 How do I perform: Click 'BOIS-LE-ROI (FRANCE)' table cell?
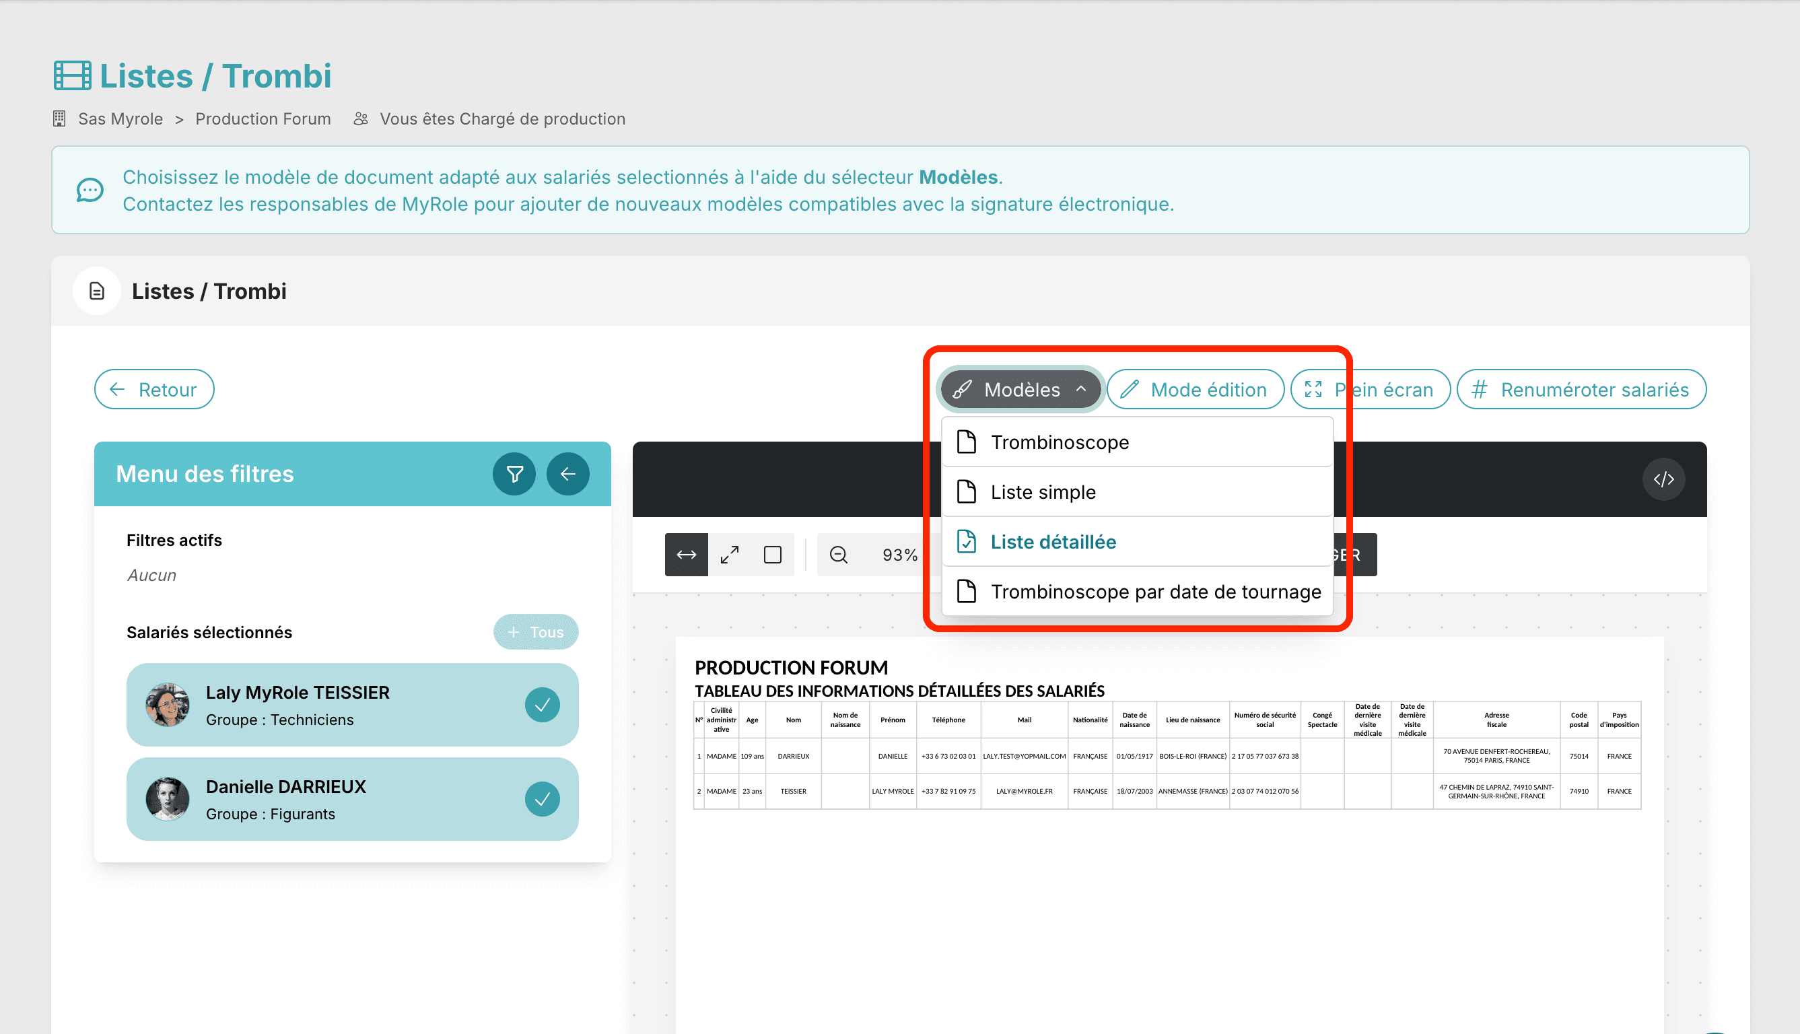click(1193, 757)
